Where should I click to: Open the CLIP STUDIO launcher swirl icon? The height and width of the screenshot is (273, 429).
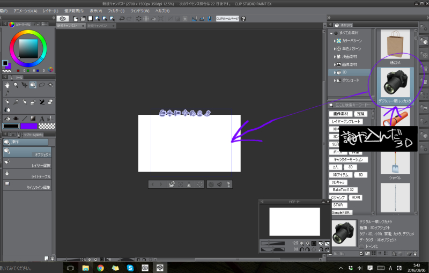(x=63, y=18)
